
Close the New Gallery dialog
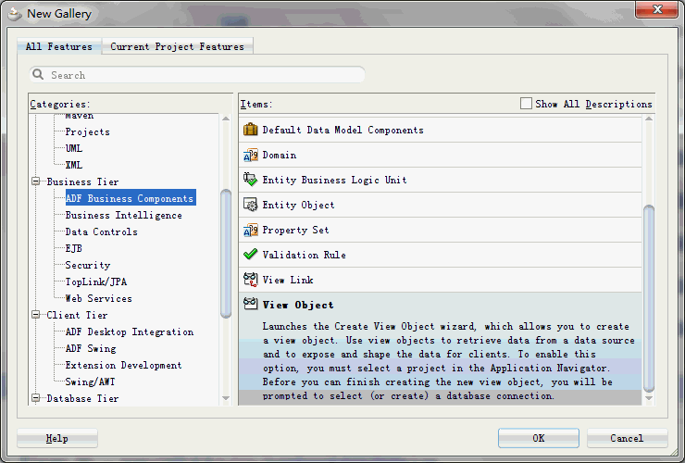(x=656, y=9)
